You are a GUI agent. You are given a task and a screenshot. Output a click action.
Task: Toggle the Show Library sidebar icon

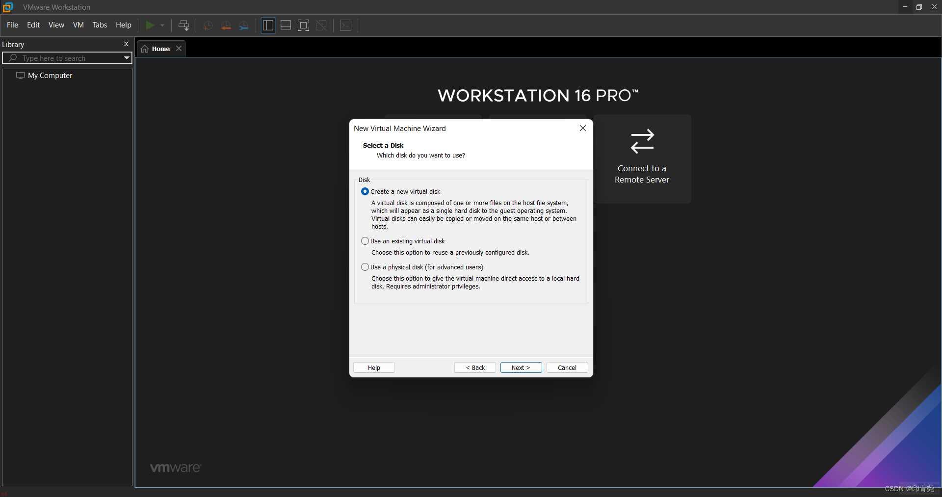(268, 26)
